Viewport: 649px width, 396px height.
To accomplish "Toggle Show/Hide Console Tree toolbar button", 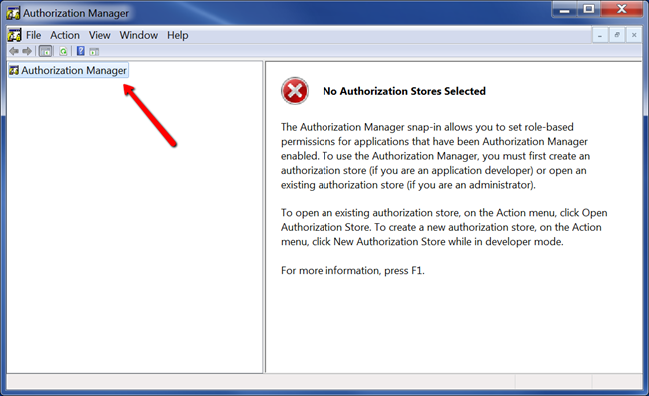I will tap(46, 51).
